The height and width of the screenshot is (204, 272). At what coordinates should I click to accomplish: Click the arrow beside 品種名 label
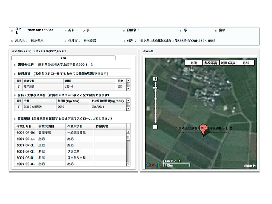(124, 31)
